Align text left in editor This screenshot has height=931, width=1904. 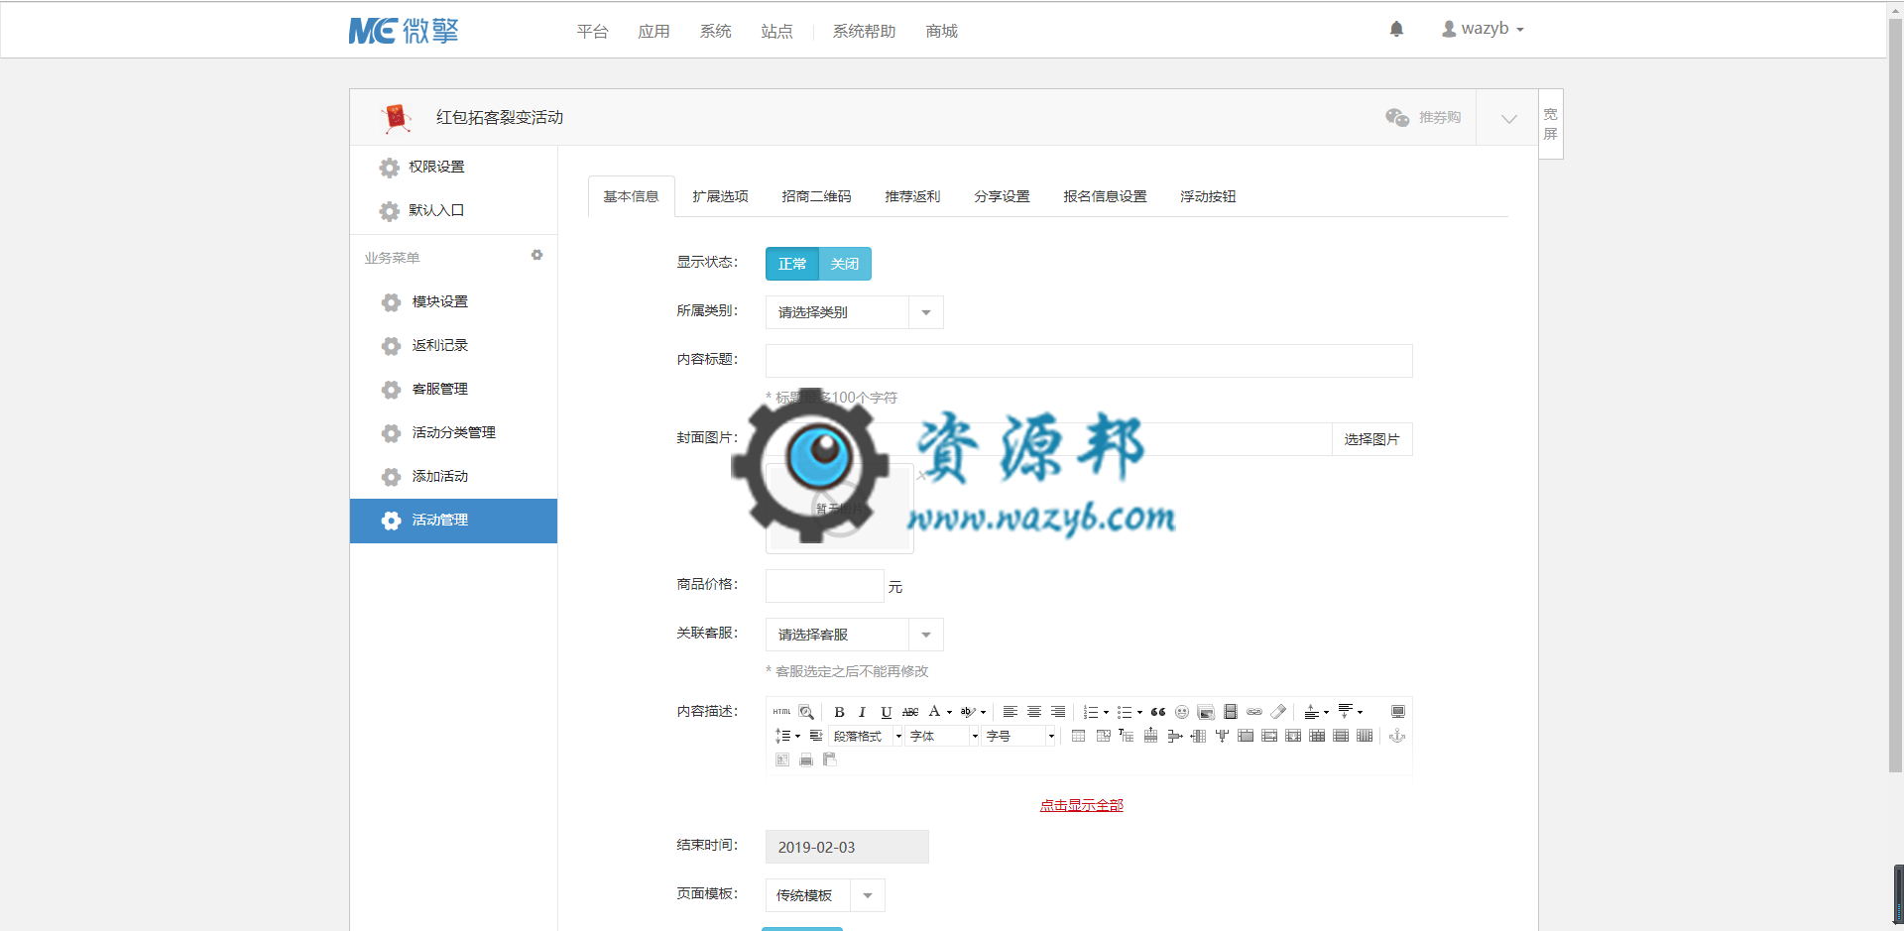click(1010, 712)
